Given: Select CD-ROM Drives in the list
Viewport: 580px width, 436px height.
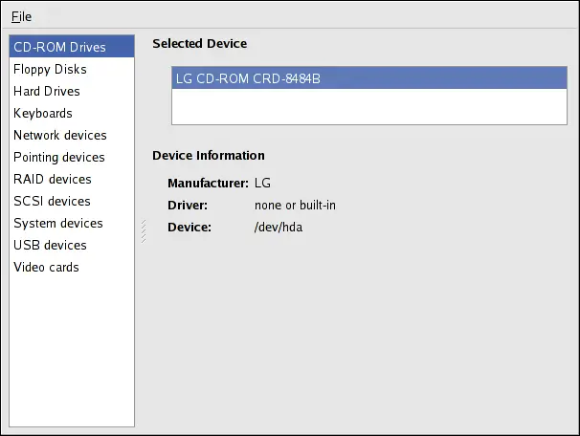Looking at the screenshot, I should click(x=59, y=47).
